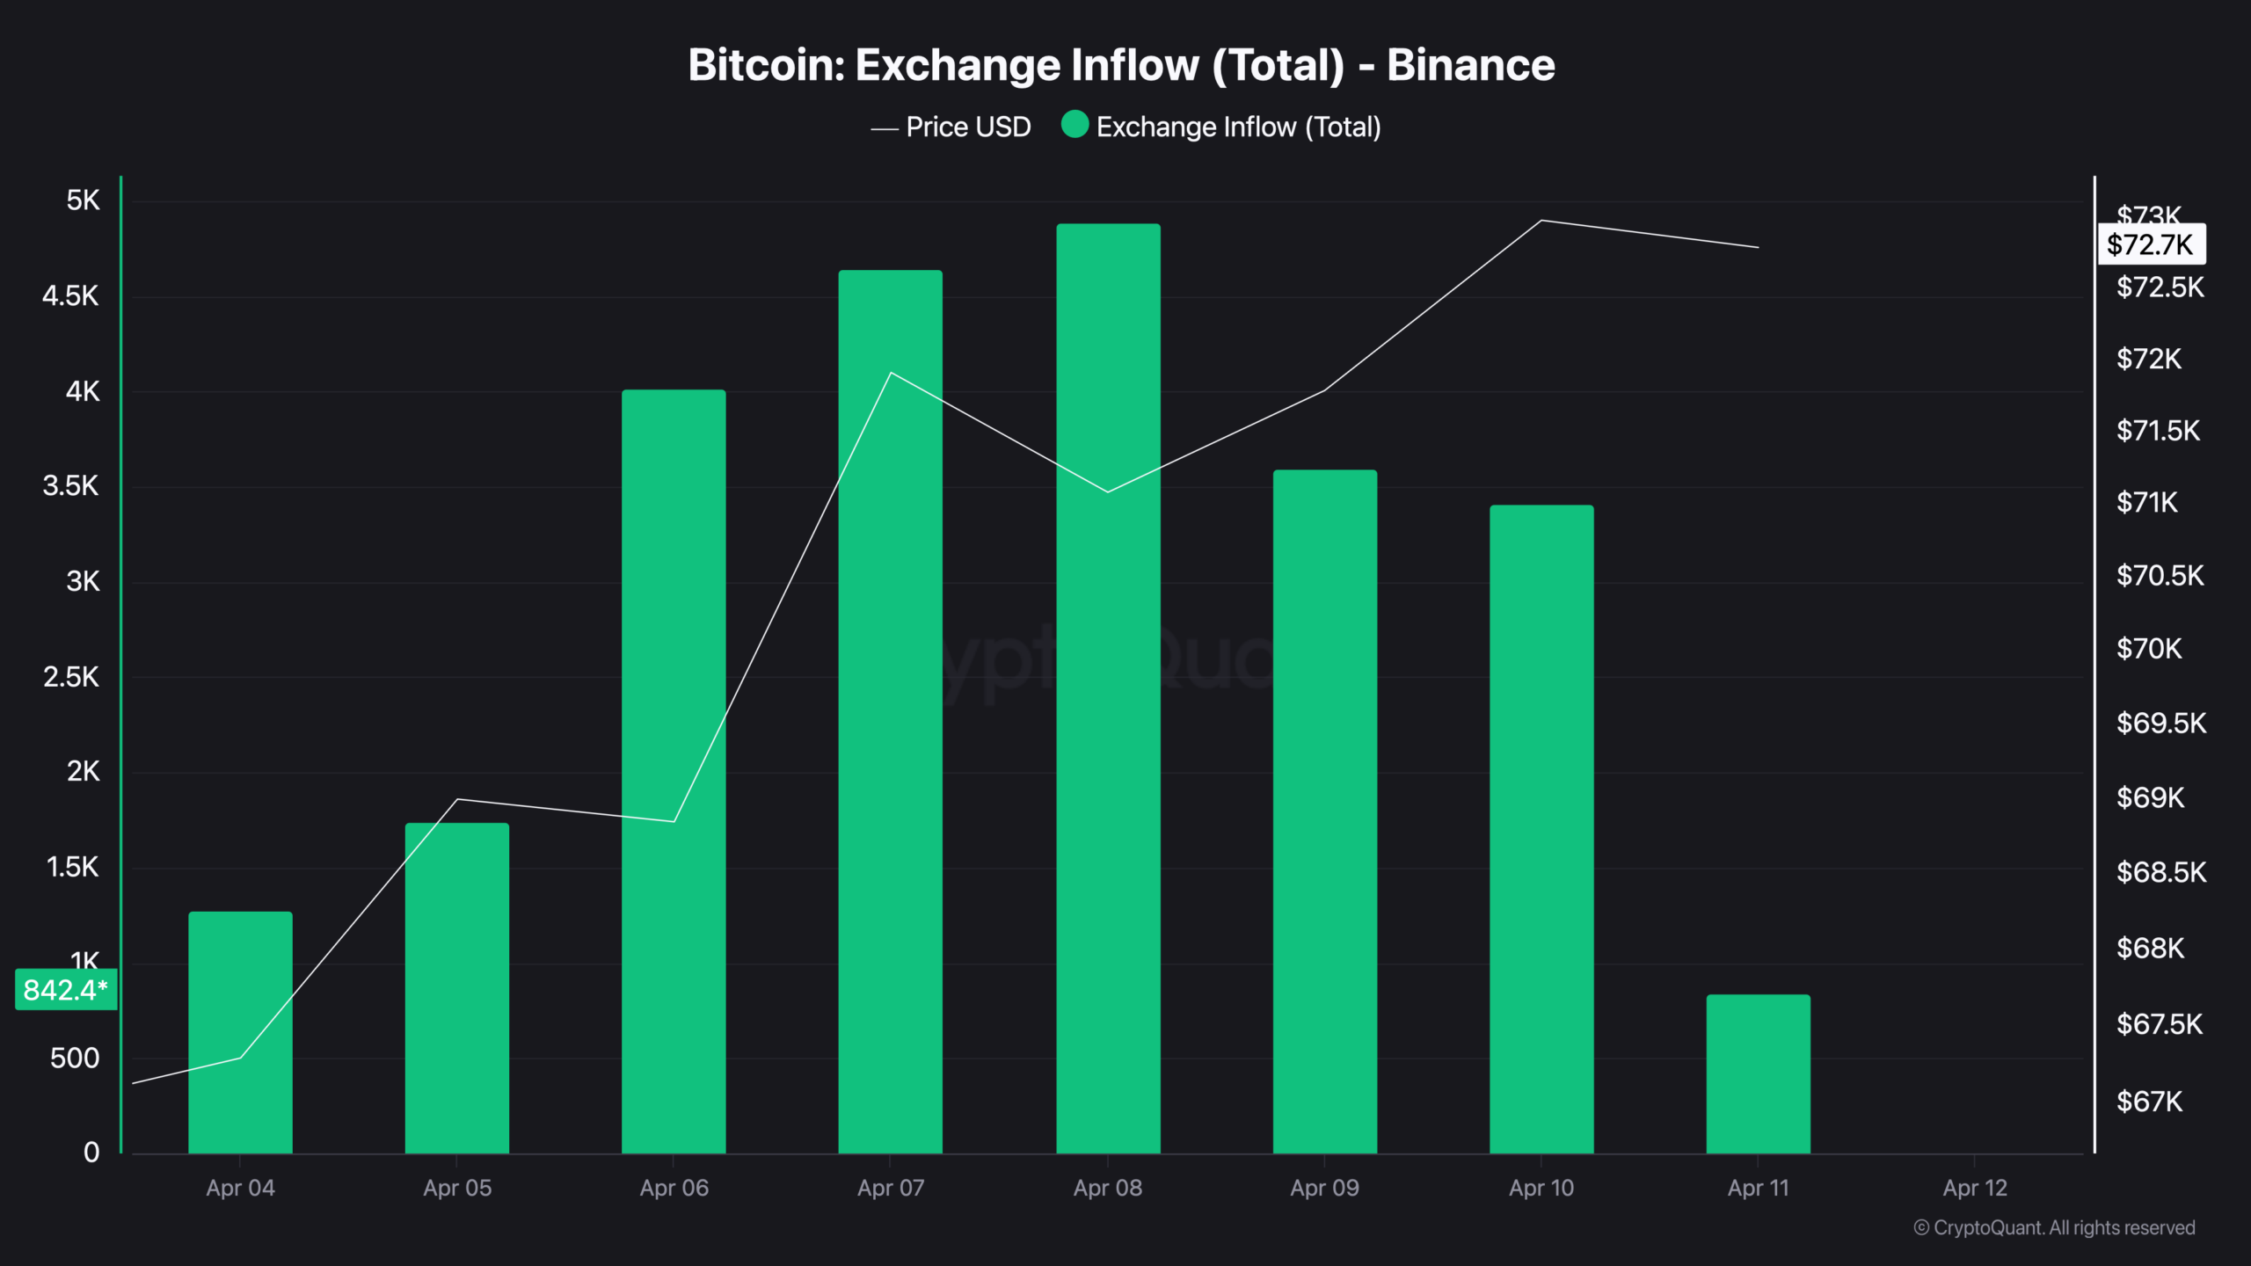Toggle the Price USD legend label
This screenshot has width=2251, height=1266.
tap(968, 127)
